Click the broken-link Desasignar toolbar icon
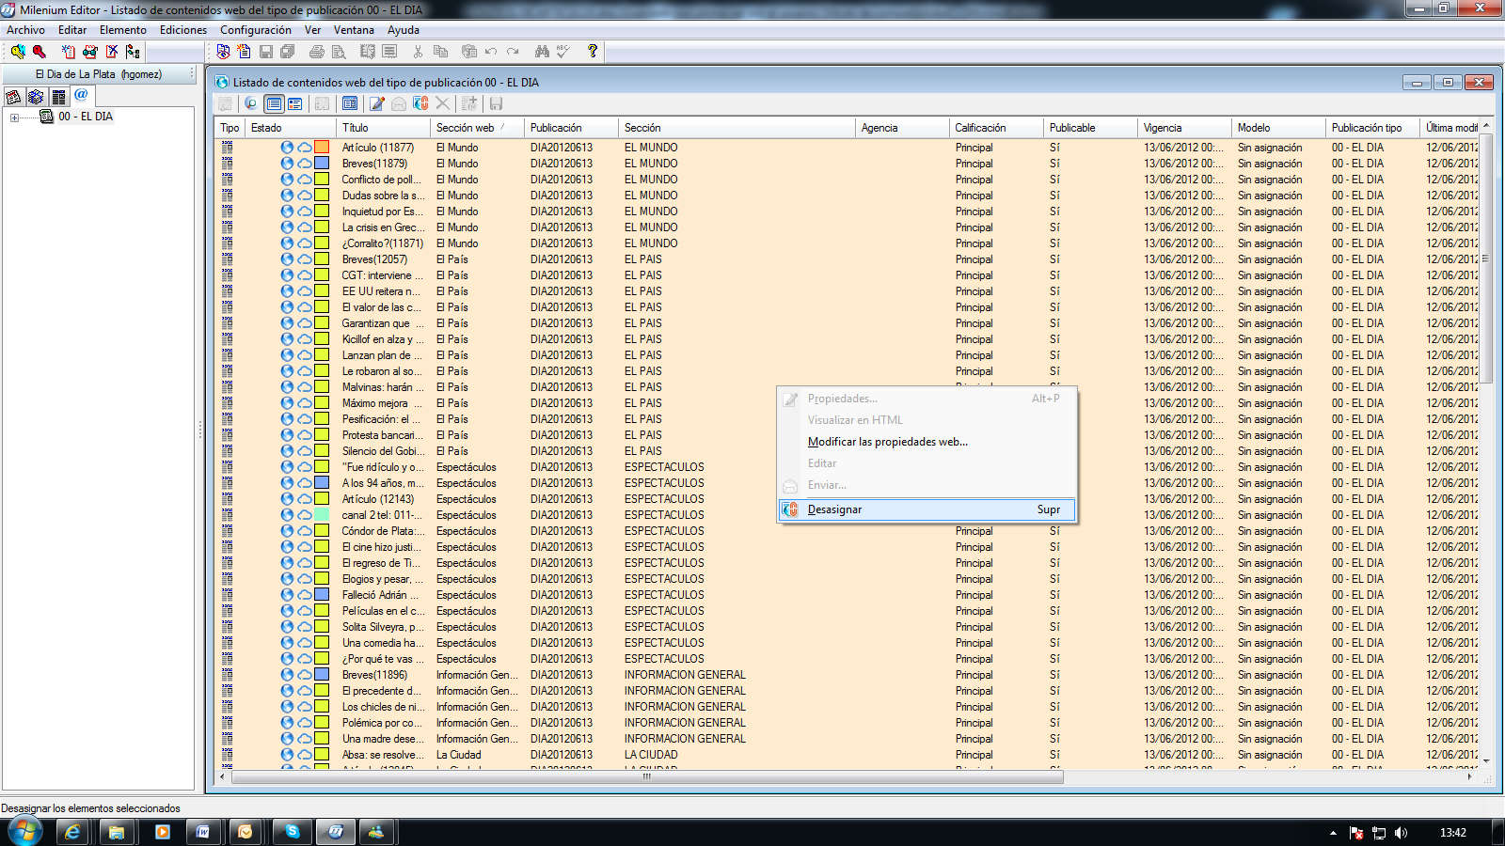 pos(421,103)
